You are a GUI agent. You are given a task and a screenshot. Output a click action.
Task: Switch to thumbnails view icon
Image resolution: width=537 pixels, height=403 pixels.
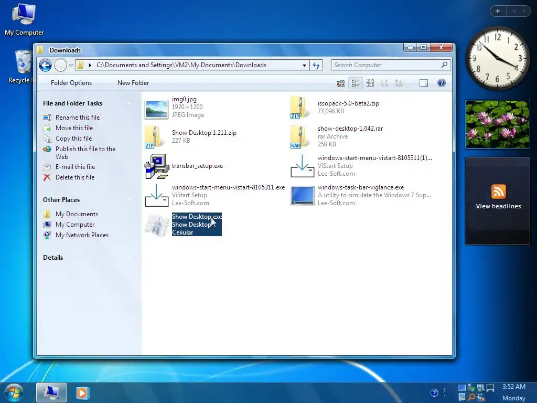341,83
